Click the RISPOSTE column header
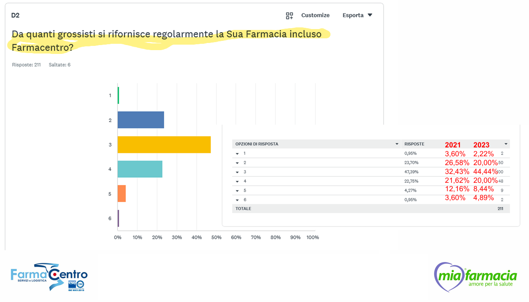This screenshot has height=302, width=529. point(414,144)
